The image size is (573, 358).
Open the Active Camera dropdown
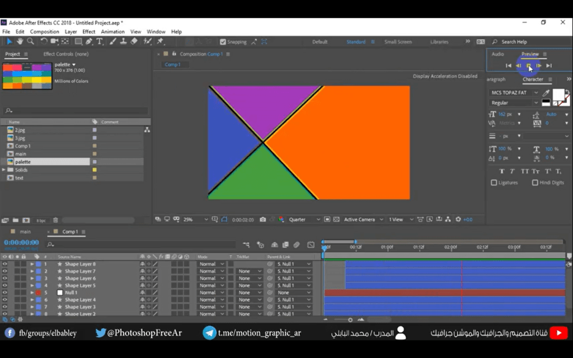364,219
